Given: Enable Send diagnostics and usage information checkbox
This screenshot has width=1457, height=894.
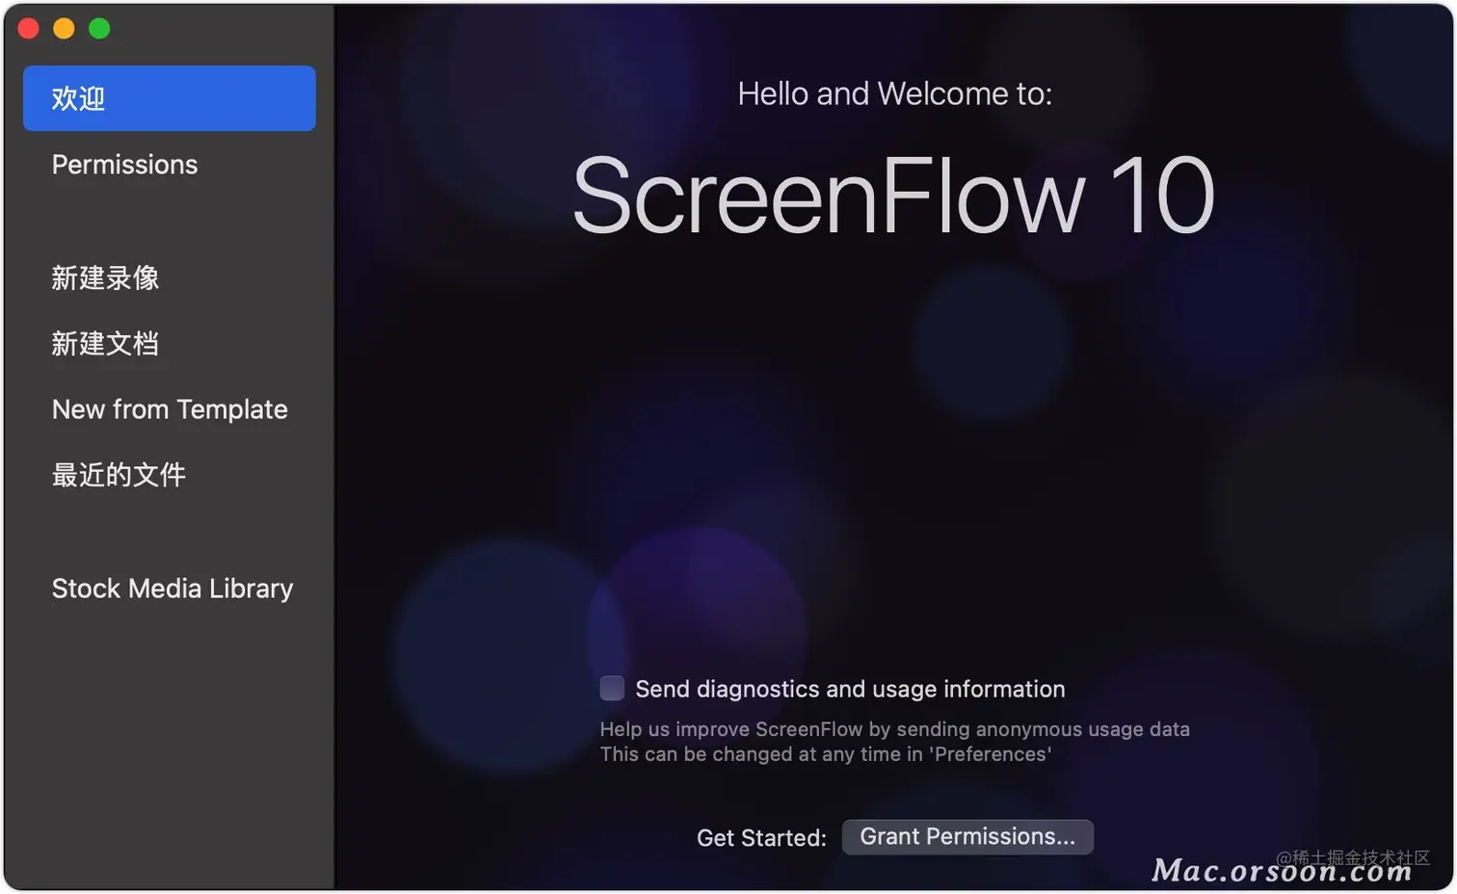Looking at the screenshot, I should (612, 688).
